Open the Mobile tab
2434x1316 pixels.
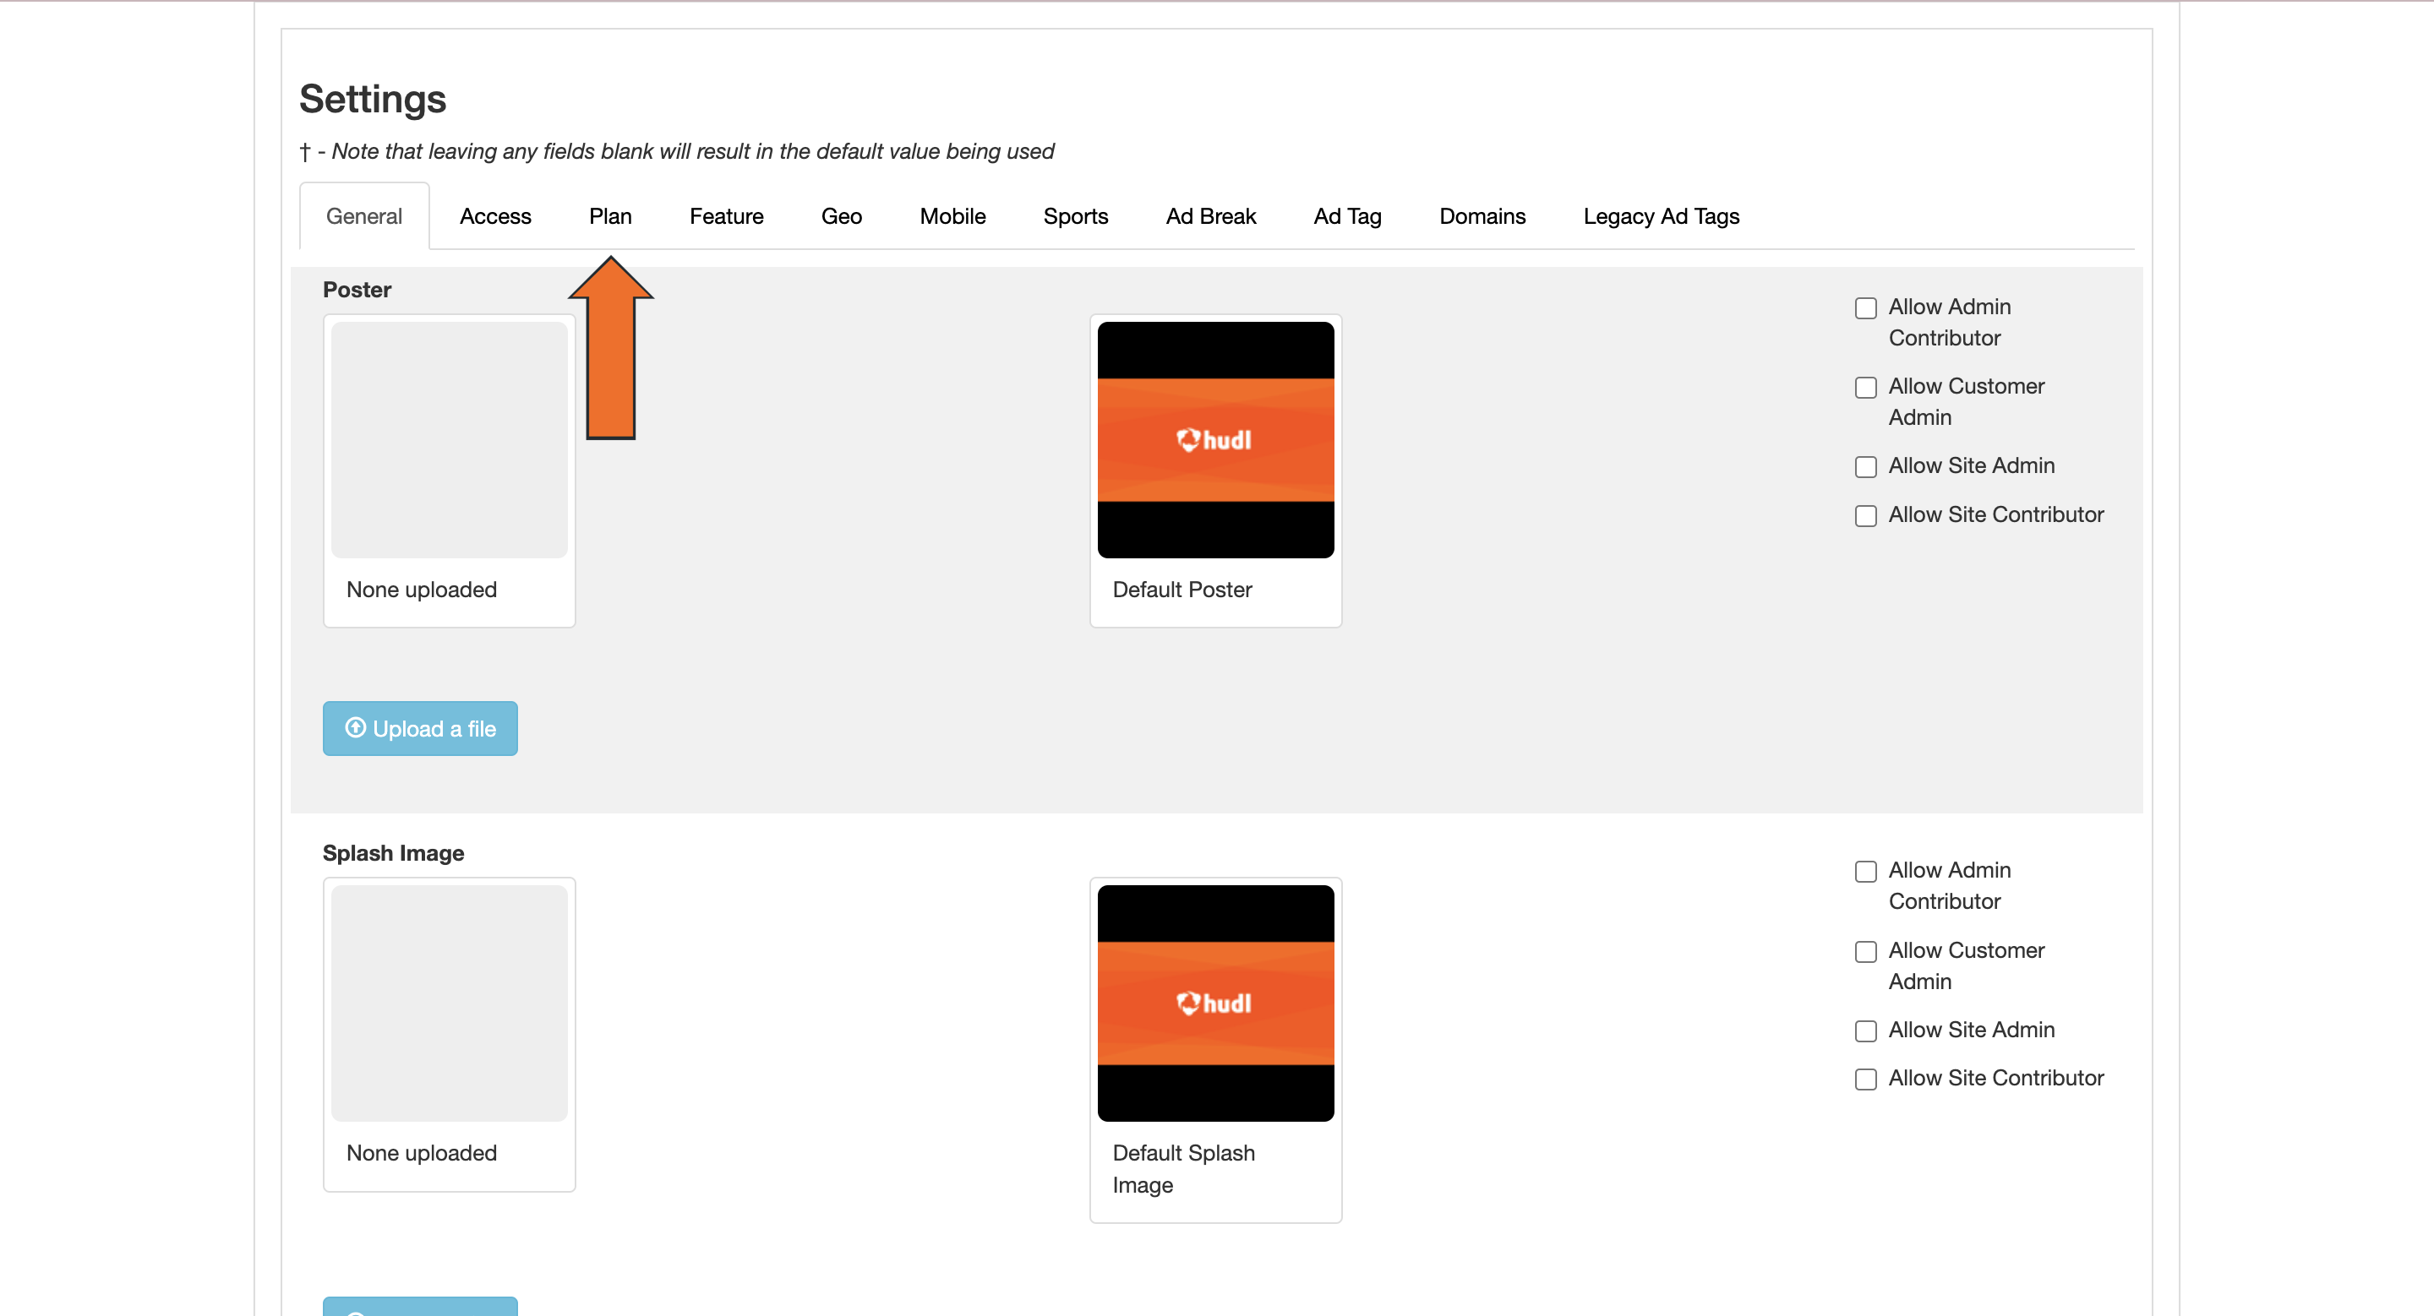tap(952, 216)
